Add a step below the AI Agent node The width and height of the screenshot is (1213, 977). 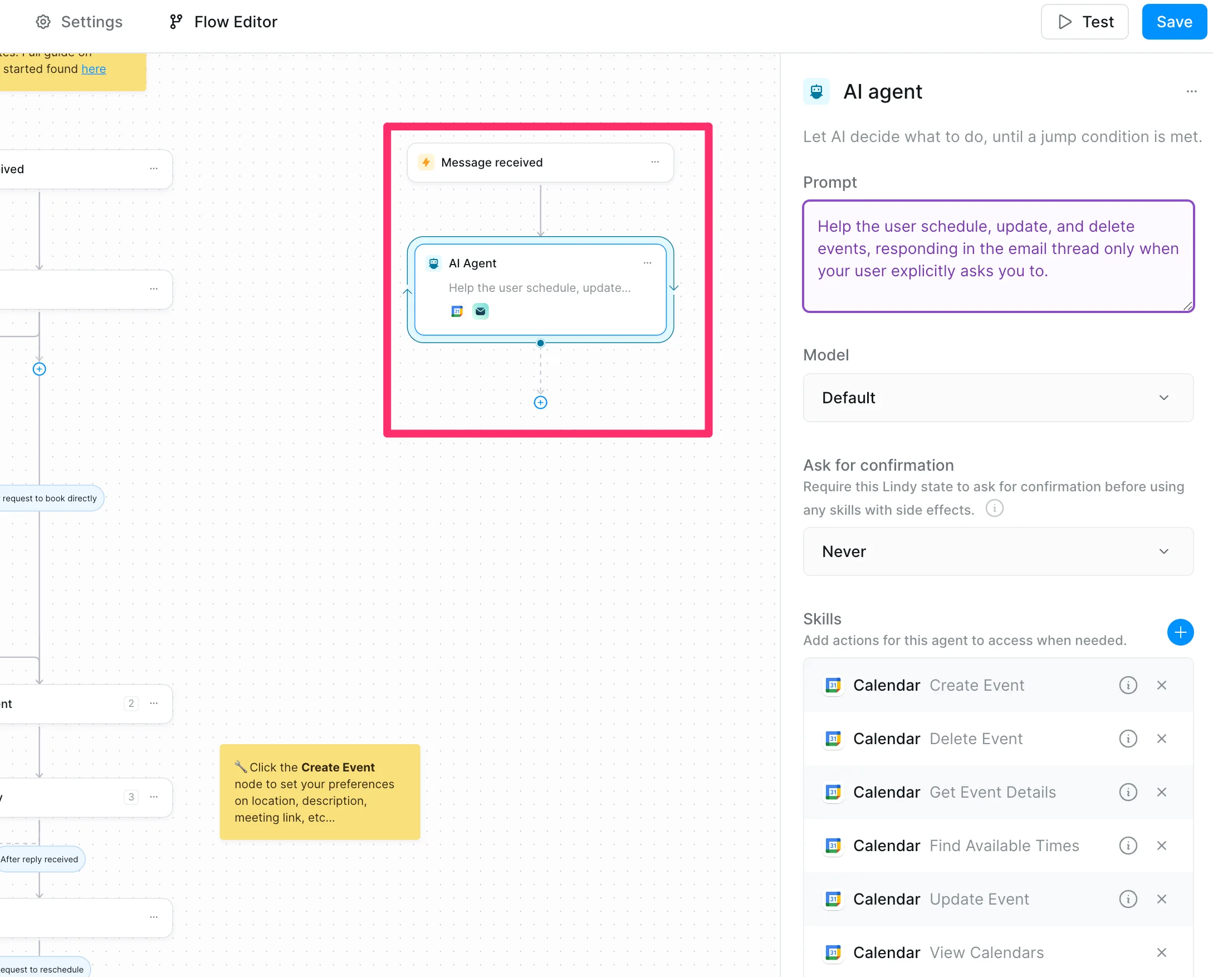540,402
